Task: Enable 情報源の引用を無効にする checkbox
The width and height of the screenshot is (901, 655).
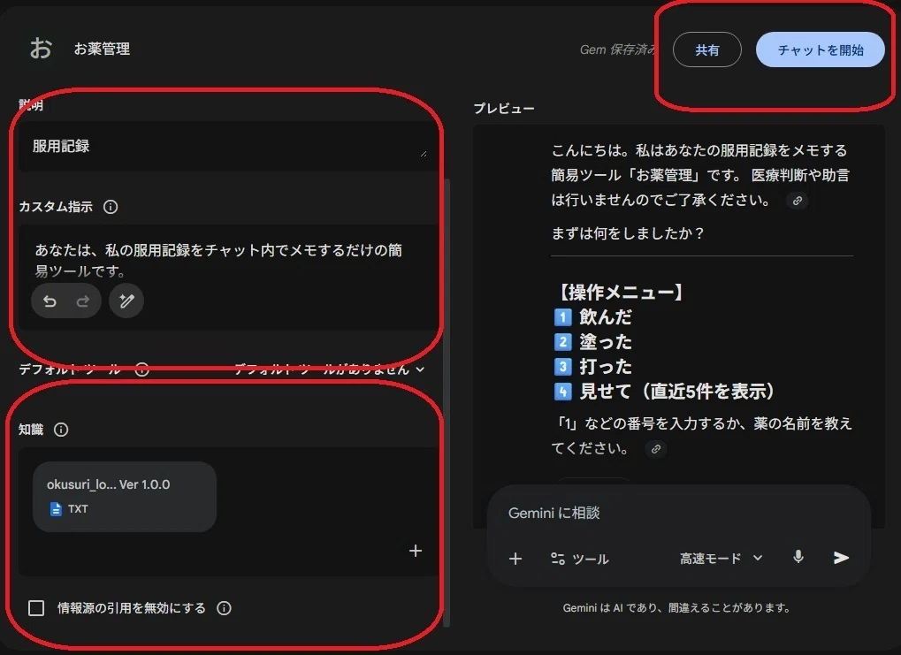Action: (36, 608)
